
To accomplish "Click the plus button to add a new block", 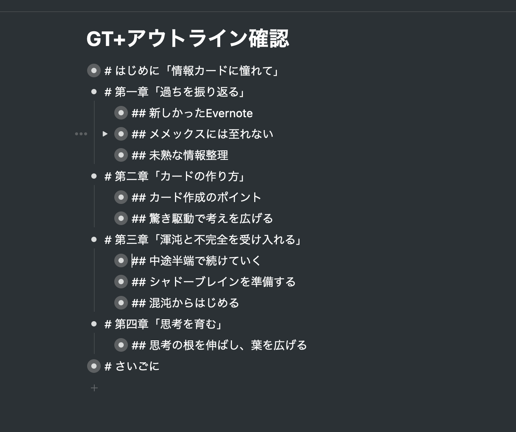I will click(x=94, y=388).
